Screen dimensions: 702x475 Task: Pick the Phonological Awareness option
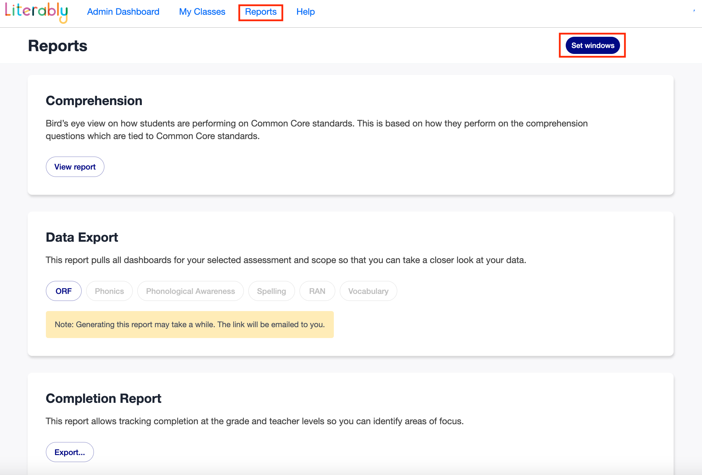(x=190, y=291)
